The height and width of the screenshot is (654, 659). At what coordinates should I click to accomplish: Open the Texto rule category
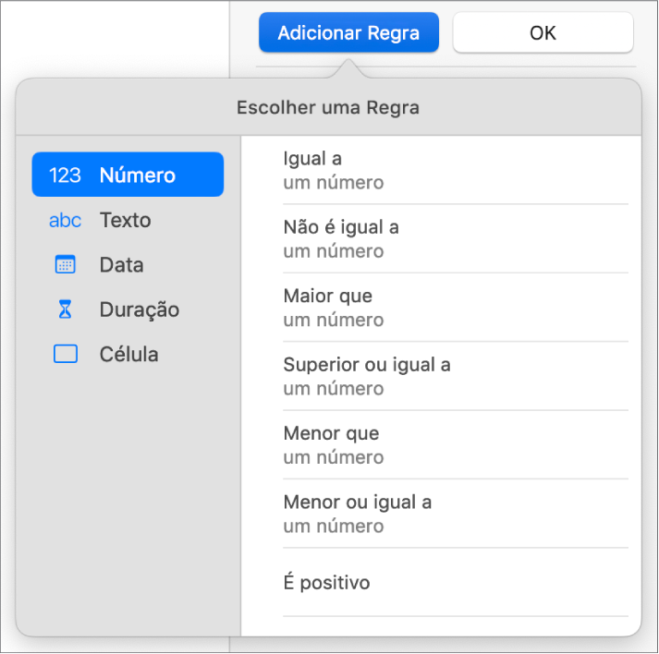click(x=128, y=220)
